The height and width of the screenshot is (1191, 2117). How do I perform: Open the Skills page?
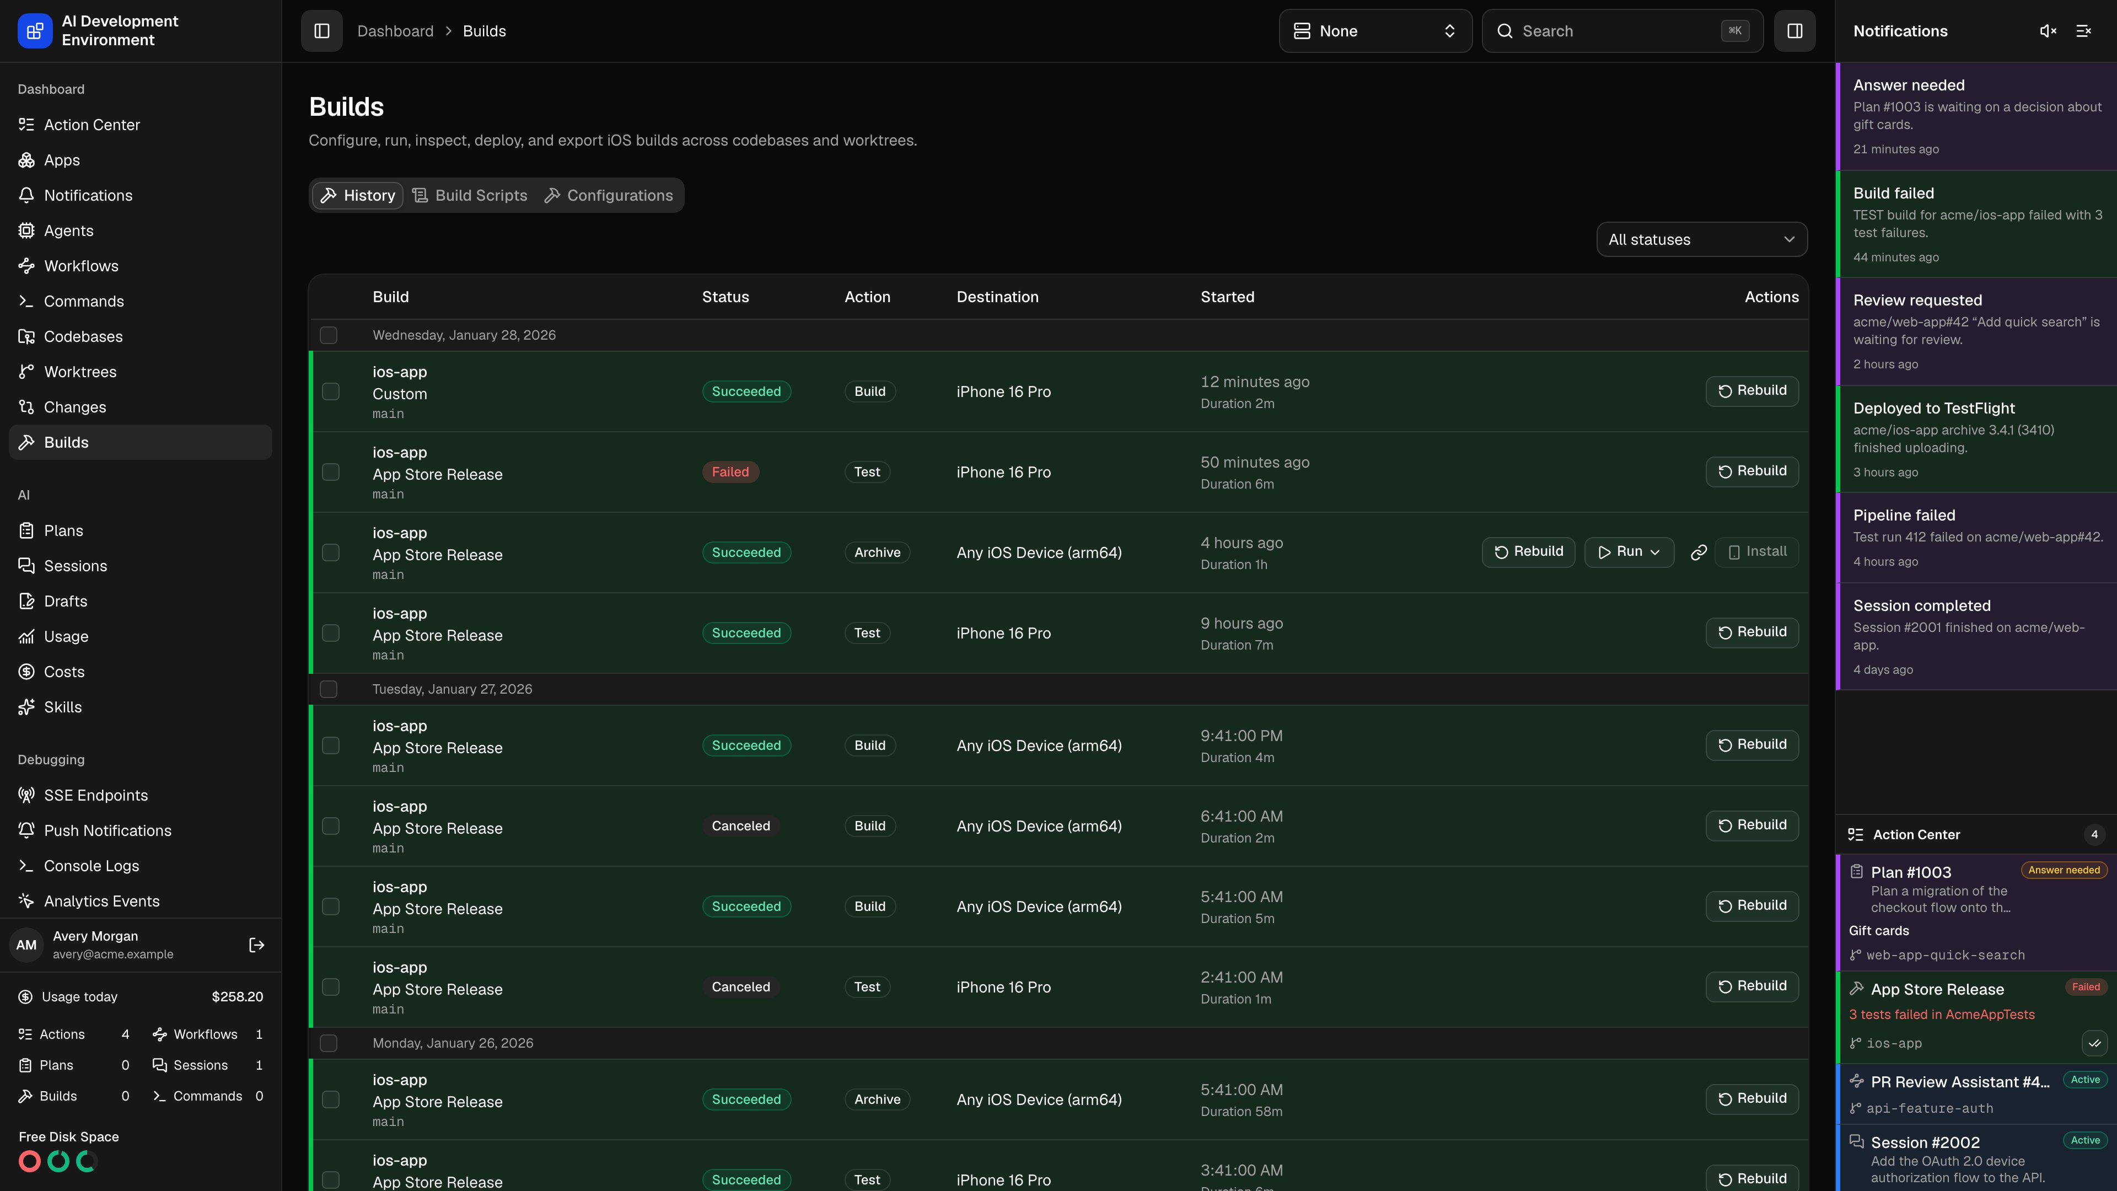(x=141, y=707)
